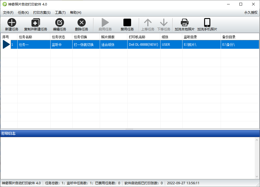Click 软件启动后已打印张数 status entry
Screen dimensions: 260x187
[143, 183]
